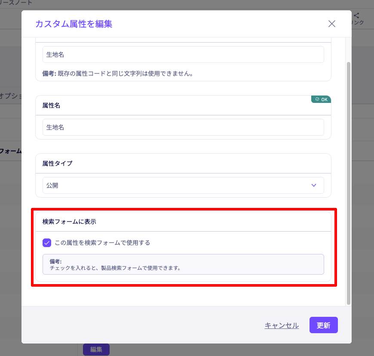The height and width of the screenshot is (356, 374).
Task: Open the 属性タイプ dropdown showing 公開
Action: pyautogui.click(x=183, y=186)
